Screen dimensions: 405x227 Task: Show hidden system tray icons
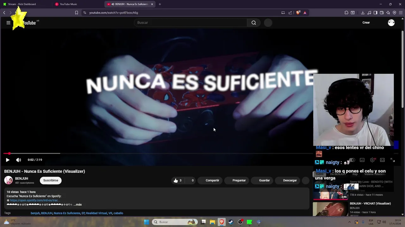350,222
